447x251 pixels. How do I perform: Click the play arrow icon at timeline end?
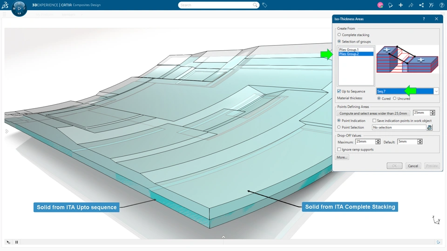click(439, 242)
